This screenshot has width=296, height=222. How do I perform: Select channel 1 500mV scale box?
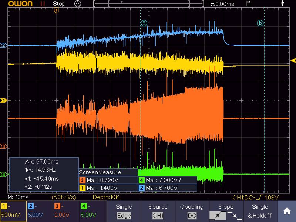tap(13, 211)
